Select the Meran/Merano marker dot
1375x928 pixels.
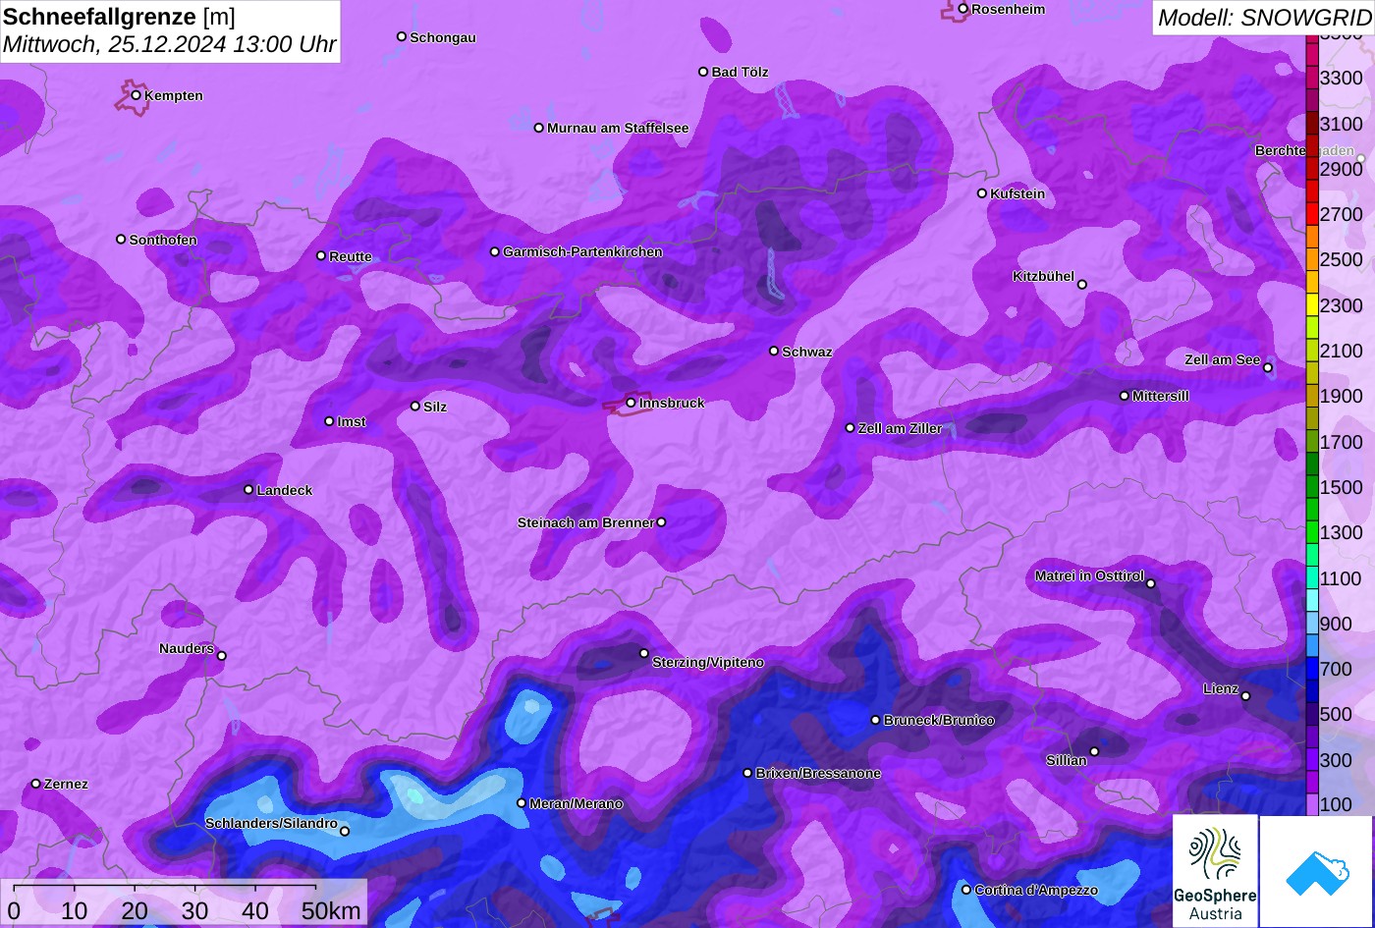[x=522, y=803]
